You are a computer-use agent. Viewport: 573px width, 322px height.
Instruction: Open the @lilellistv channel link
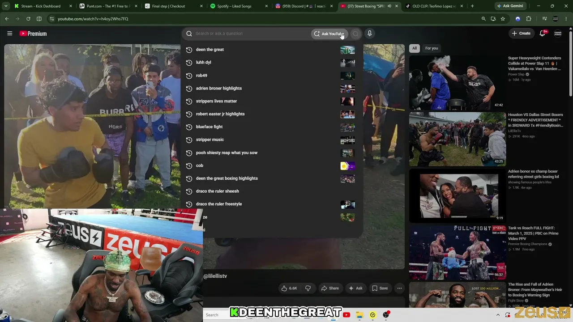(x=215, y=276)
